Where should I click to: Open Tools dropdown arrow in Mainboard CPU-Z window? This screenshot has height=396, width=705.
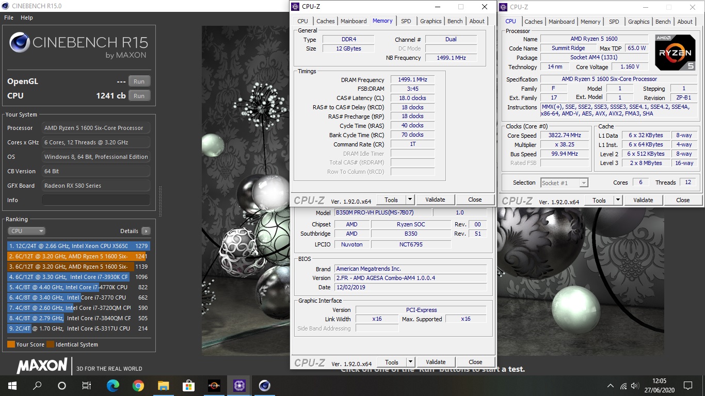410,362
